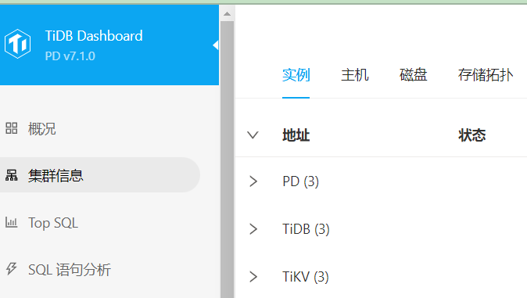Click the 集群信息 cluster icon
The image size is (527, 298).
click(x=12, y=175)
